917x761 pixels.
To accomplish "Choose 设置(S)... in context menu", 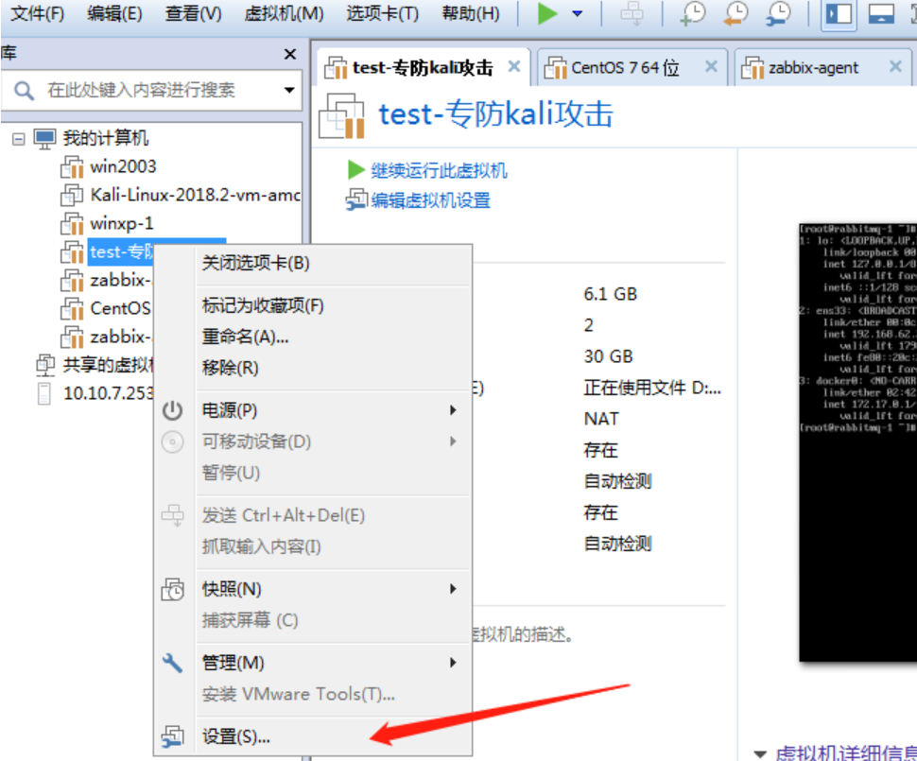I will 334,736.
